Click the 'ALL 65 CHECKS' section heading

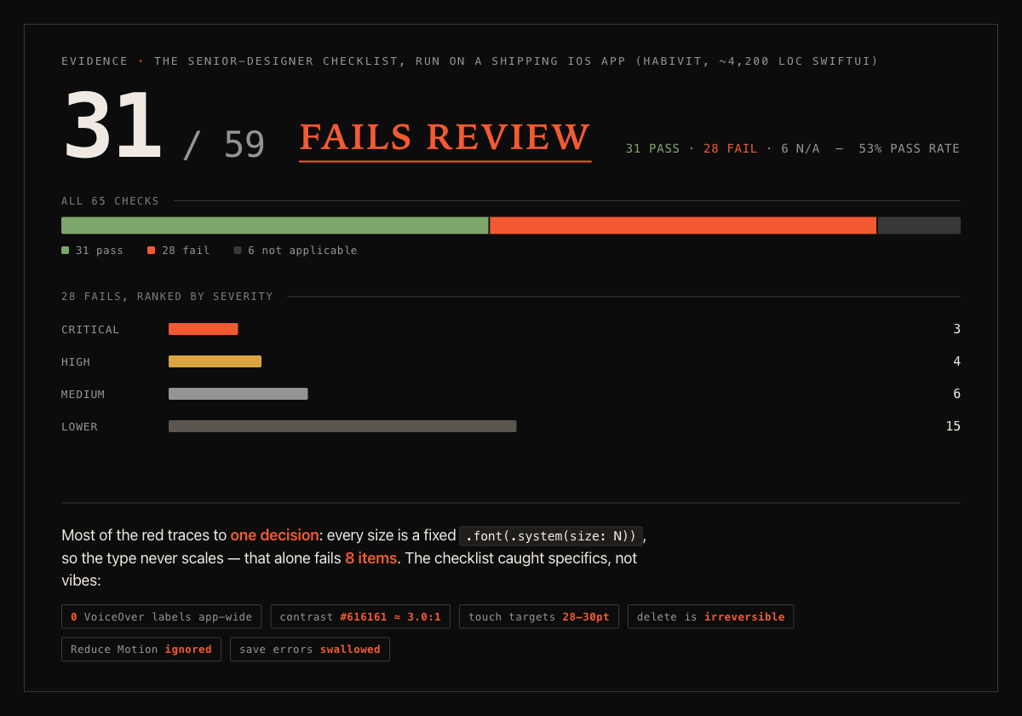[110, 201]
